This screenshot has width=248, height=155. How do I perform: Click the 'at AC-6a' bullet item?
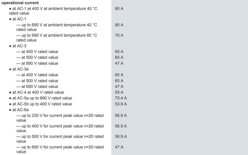tap(19, 110)
